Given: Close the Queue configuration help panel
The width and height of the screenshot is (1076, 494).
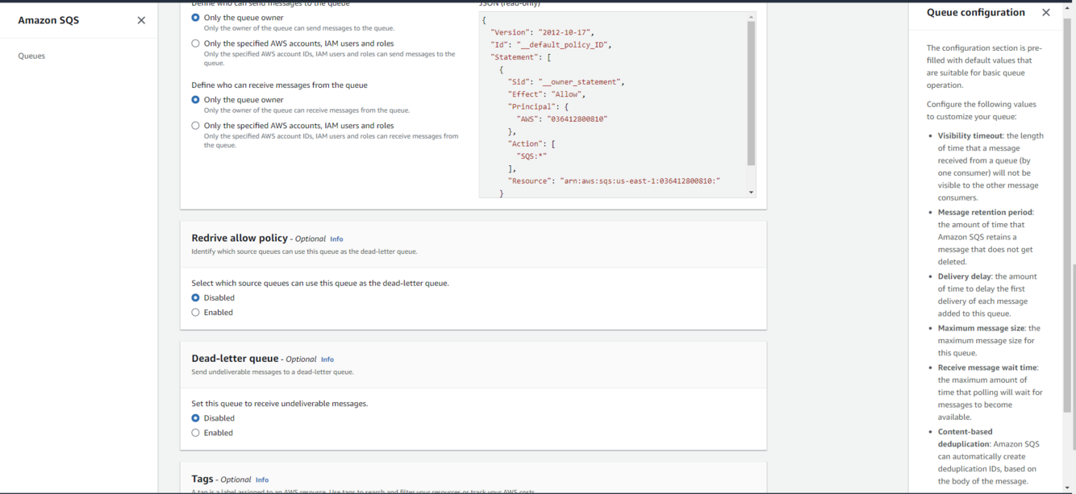Looking at the screenshot, I should coord(1046,13).
